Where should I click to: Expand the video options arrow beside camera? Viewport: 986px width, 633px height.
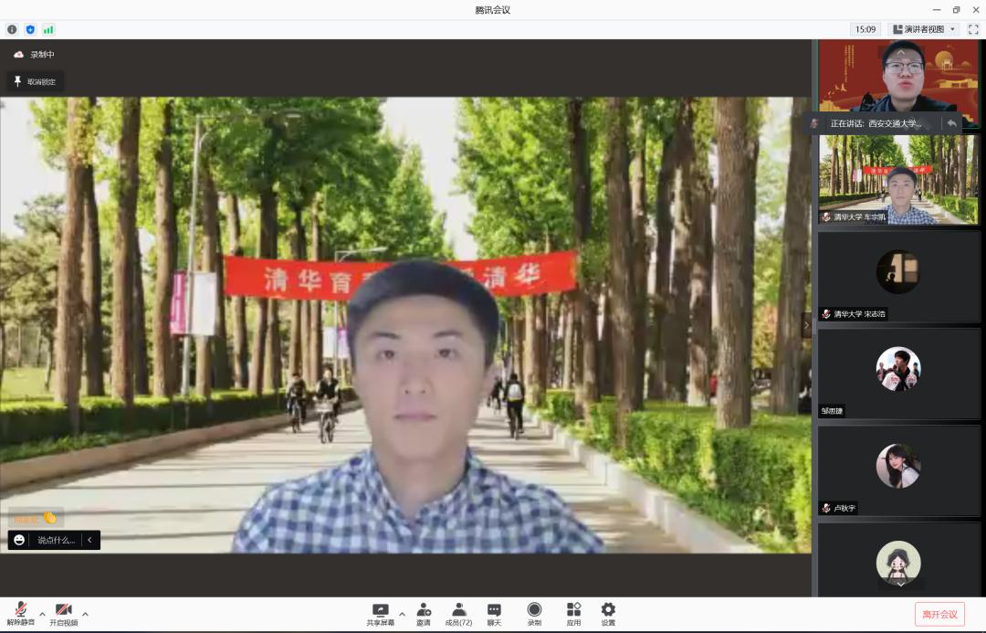point(85,614)
